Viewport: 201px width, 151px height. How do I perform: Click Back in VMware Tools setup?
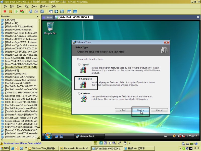coord(123,110)
